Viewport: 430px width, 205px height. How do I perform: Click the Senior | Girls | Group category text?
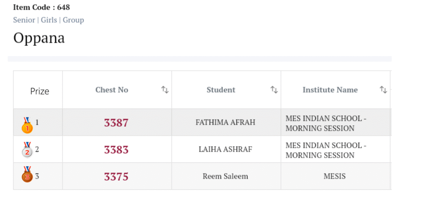[49, 20]
